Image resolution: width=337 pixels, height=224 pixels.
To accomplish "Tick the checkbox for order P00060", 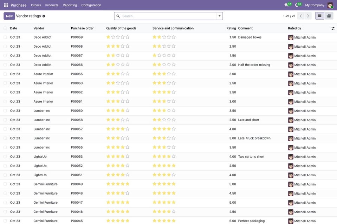I will [5, 111].
